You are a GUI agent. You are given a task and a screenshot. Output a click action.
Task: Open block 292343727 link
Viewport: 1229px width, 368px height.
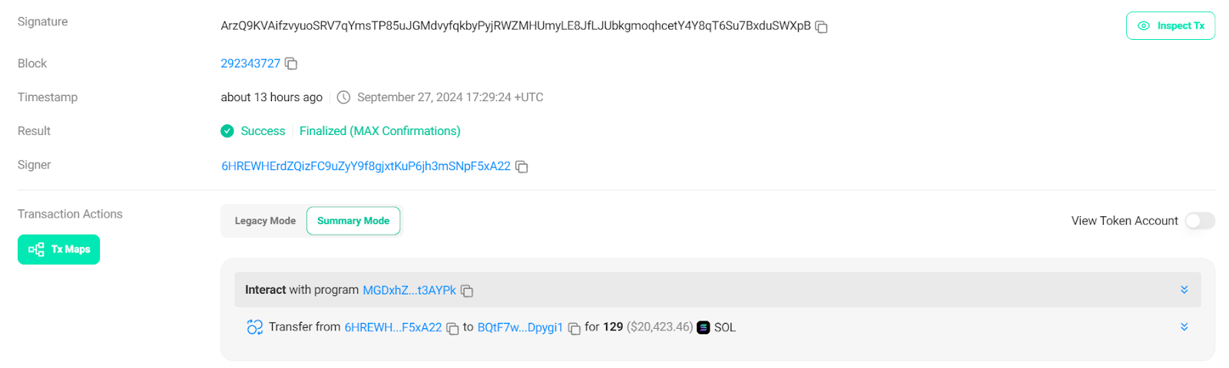250,64
